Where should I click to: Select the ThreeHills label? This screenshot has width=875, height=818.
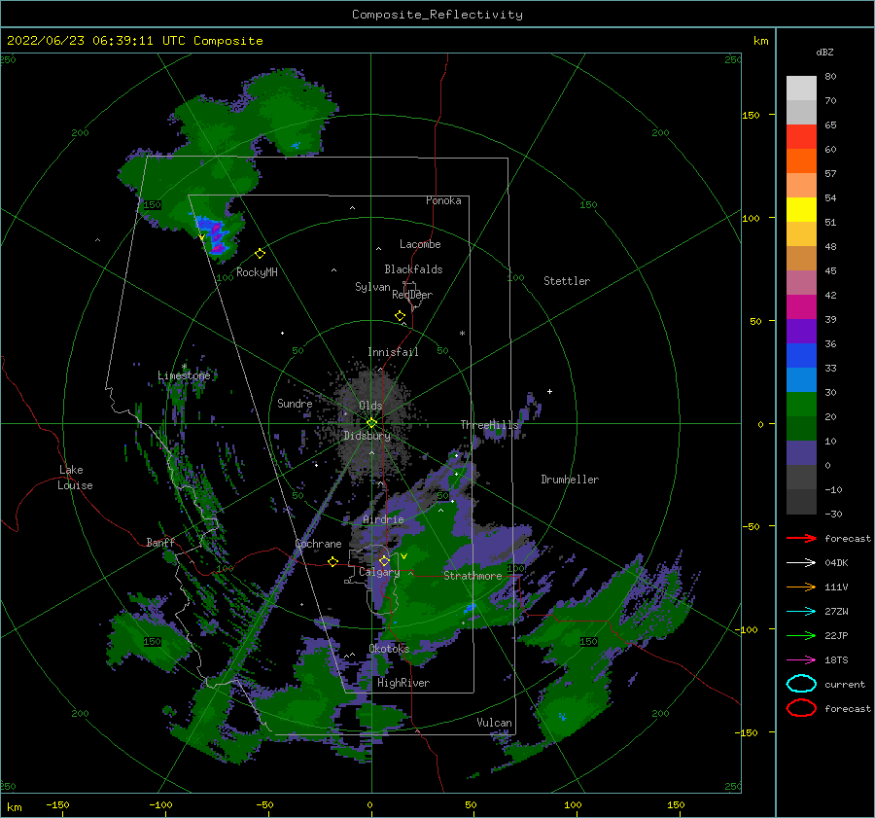point(489,425)
